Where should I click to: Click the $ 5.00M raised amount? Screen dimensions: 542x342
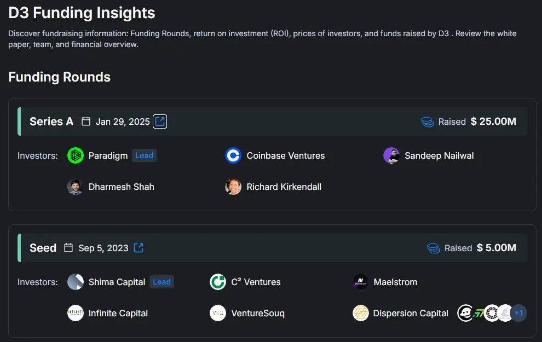tap(497, 248)
